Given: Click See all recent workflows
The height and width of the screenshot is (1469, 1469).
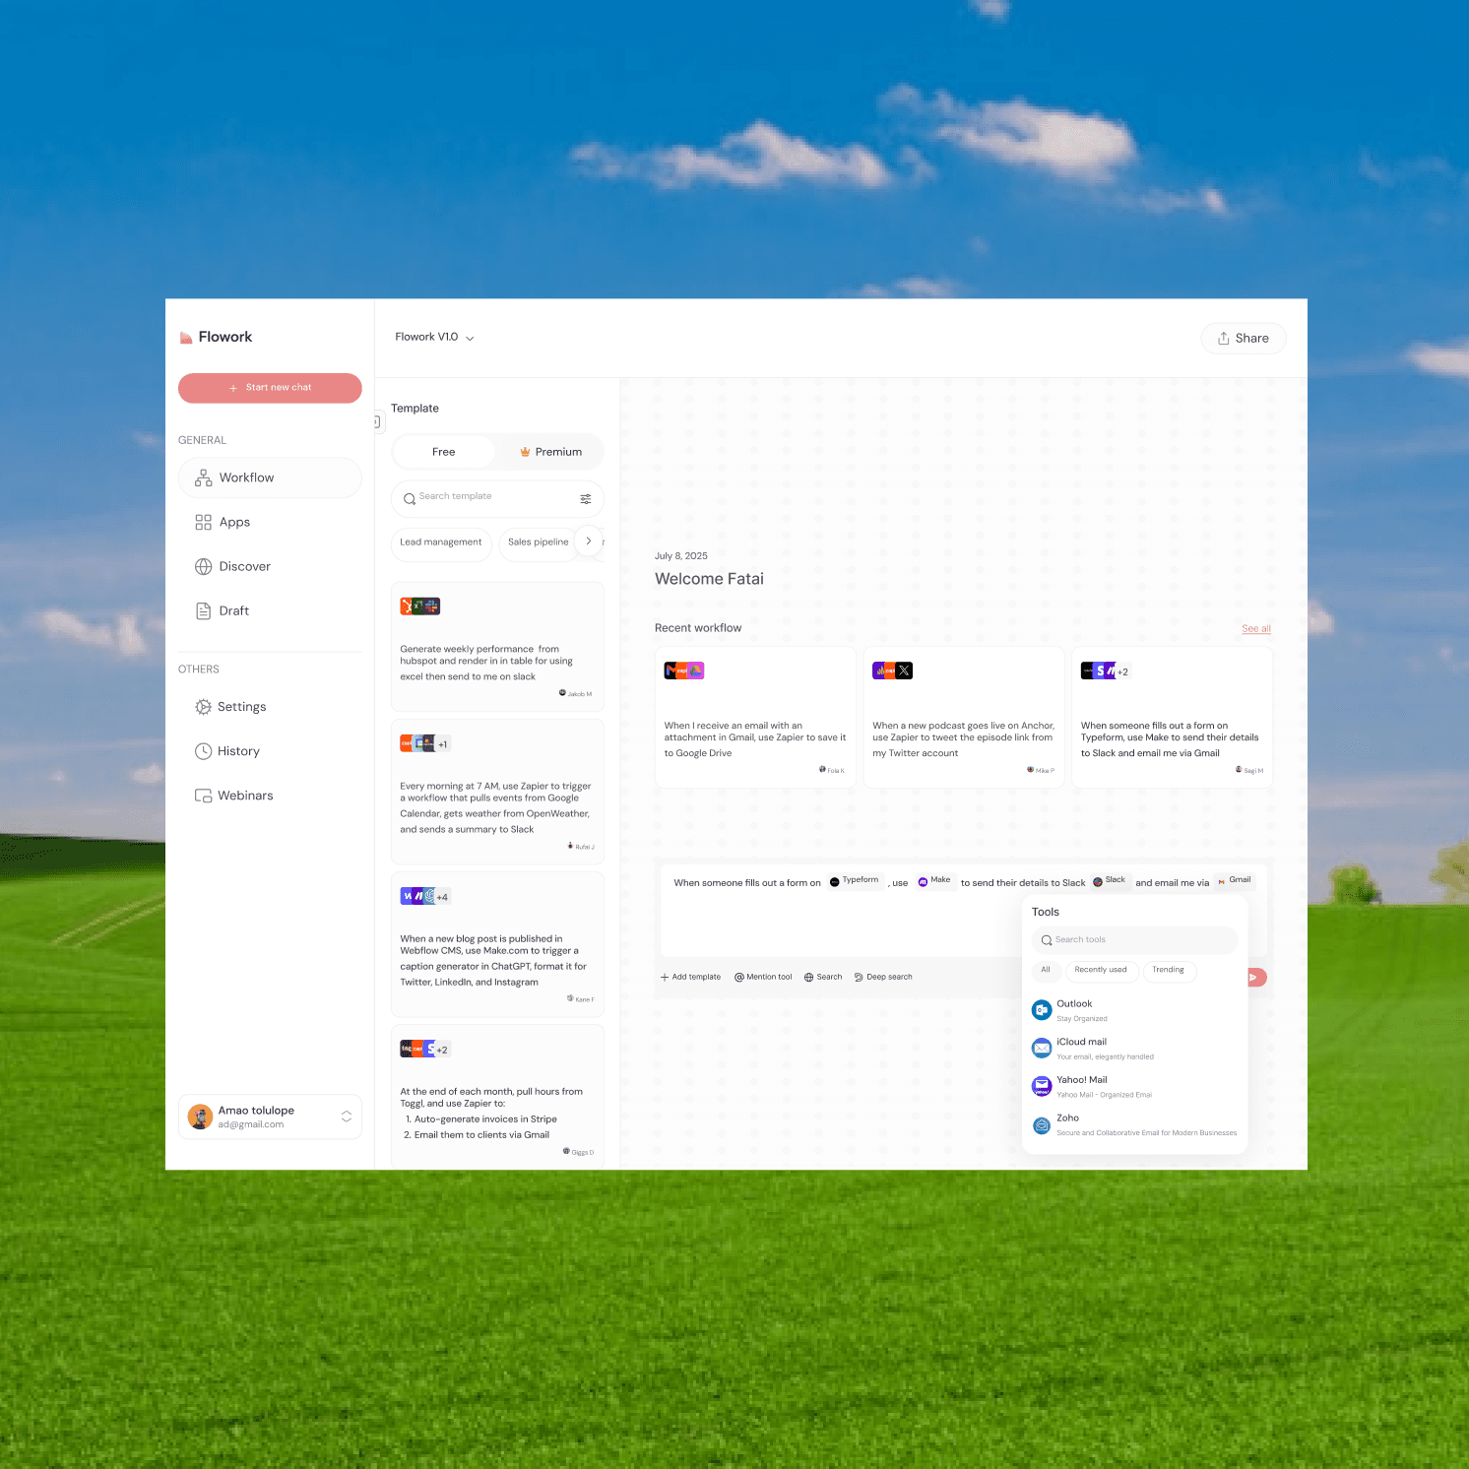Looking at the screenshot, I should point(1256,628).
